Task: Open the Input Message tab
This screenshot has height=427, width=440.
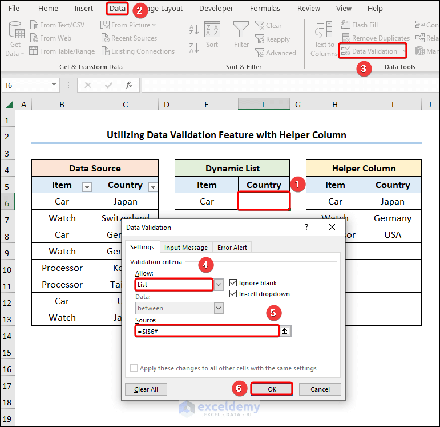Action: (186, 248)
